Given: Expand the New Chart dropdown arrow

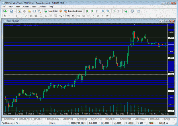Looking at the screenshot, I should point(8,11).
